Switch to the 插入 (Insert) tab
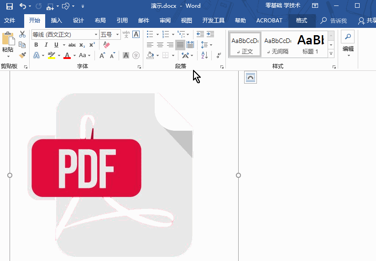 56,21
